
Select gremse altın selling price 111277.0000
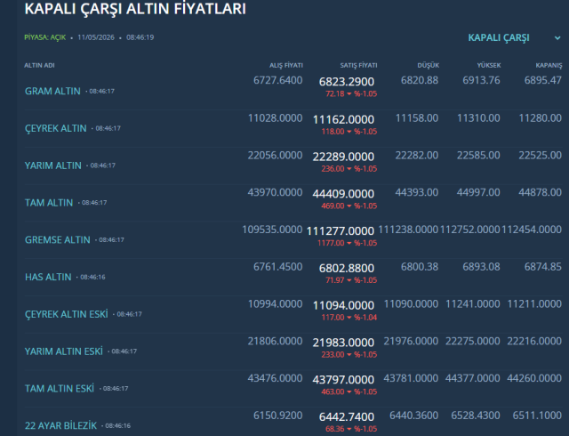click(341, 231)
